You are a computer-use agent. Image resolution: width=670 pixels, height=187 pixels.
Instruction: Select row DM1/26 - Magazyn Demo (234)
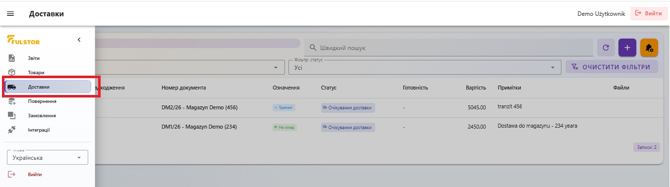point(199,127)
